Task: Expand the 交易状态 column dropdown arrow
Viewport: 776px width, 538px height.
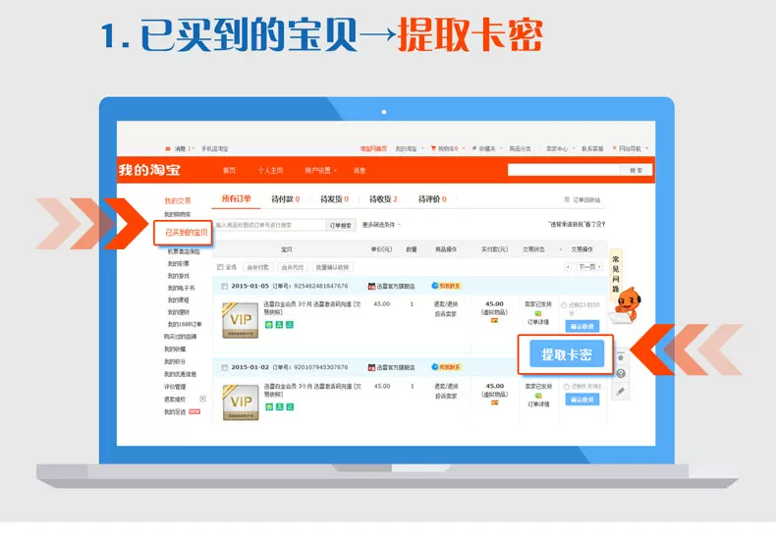Action: pyautogui.click(x=561, y=249)
